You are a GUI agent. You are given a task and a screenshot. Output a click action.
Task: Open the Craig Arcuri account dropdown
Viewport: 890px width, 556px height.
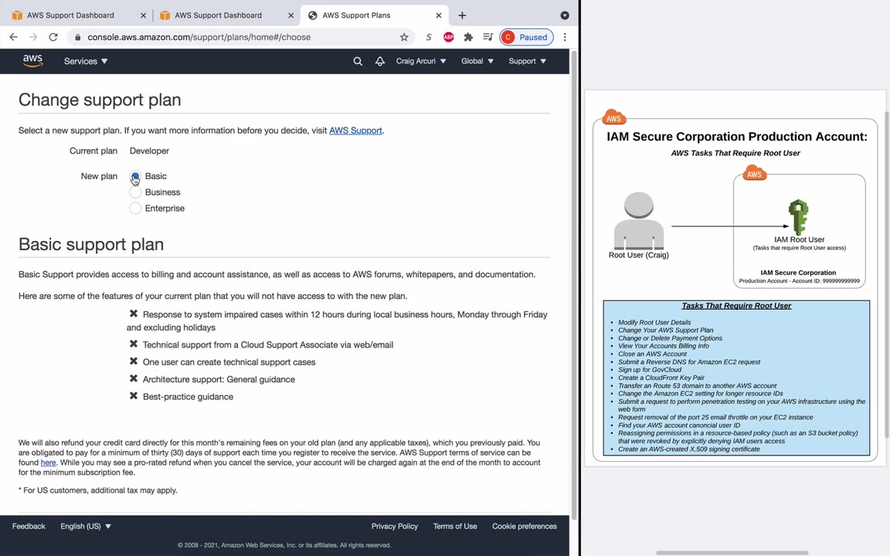[421, 61]
